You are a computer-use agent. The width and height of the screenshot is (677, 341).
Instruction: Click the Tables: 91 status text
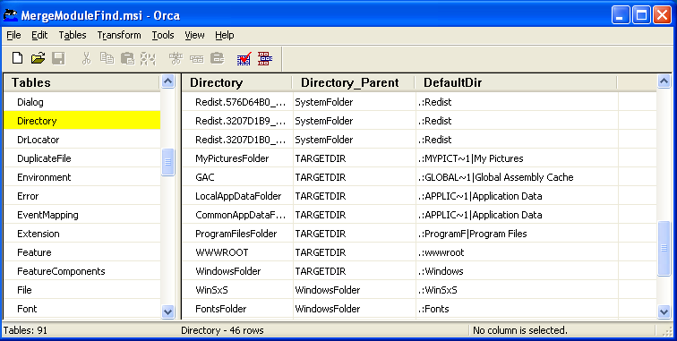[25, 330]
